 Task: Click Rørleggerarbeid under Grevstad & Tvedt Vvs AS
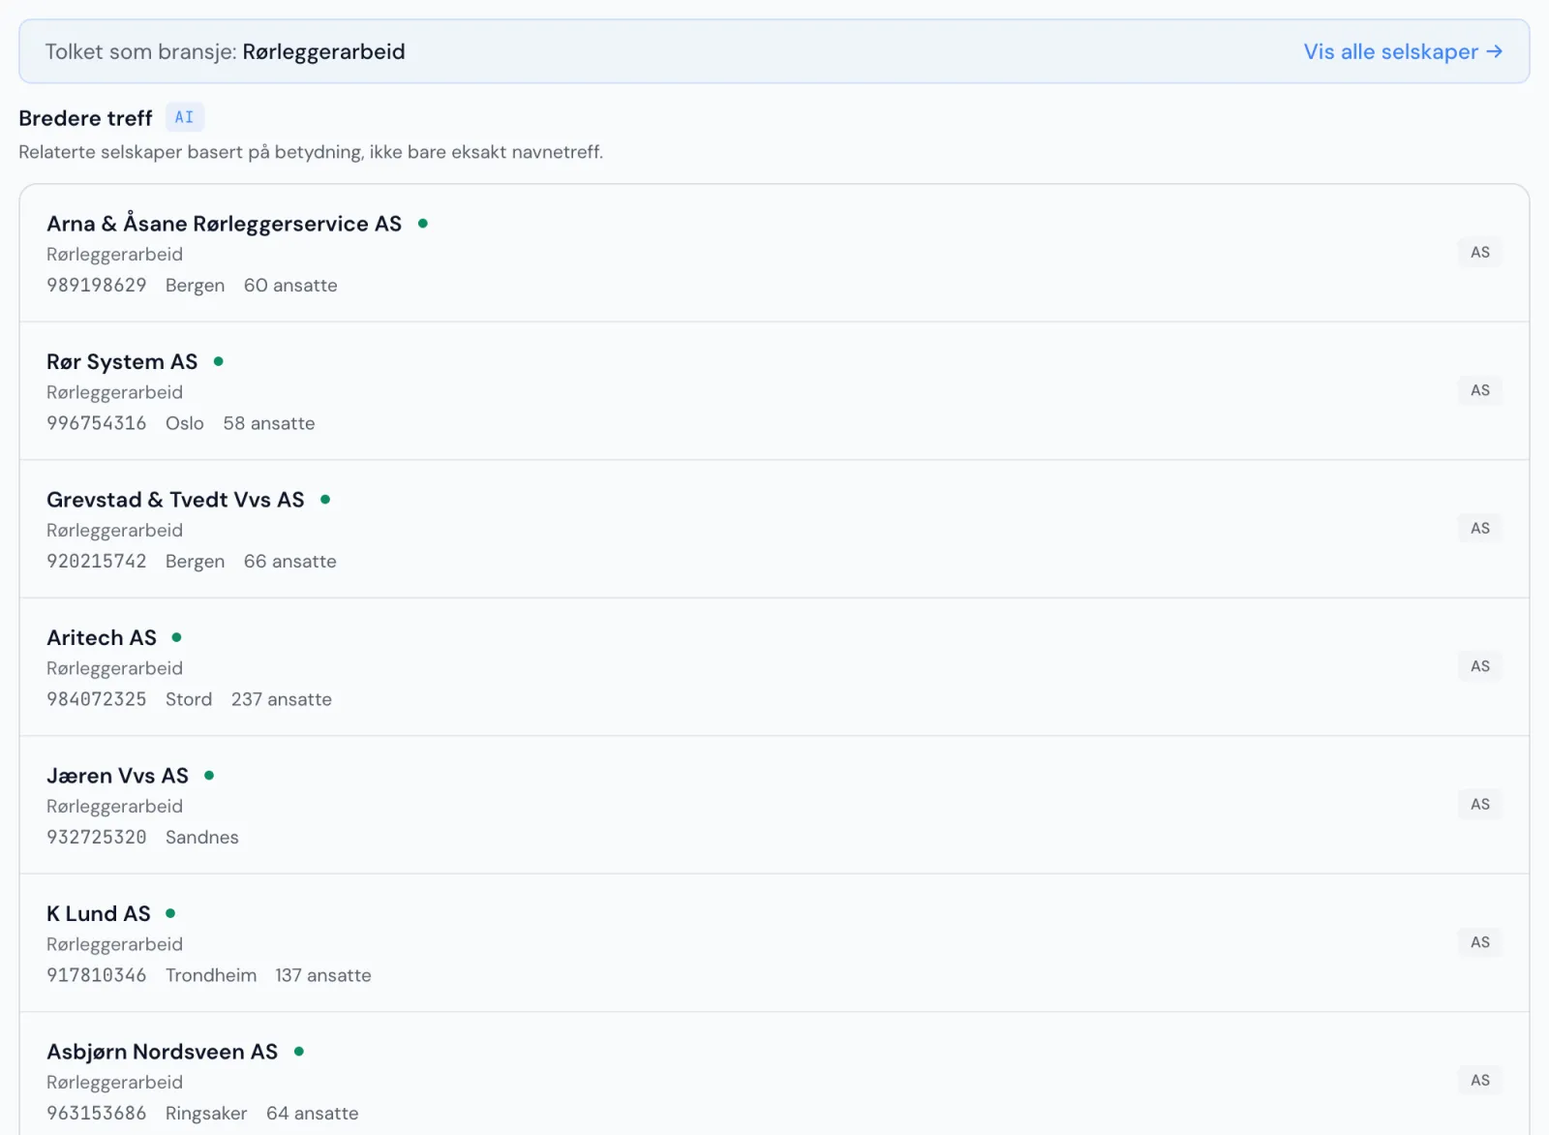click(114, 531)
